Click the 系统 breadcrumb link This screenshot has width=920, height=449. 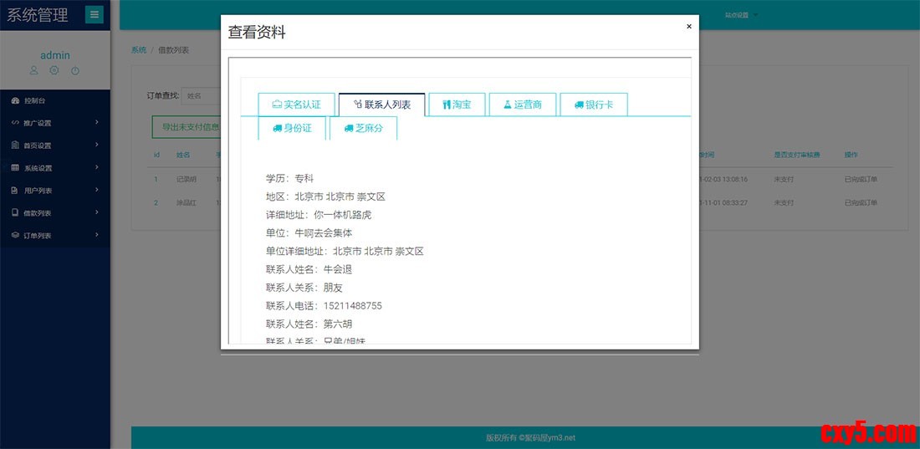[x=138, y=50]
